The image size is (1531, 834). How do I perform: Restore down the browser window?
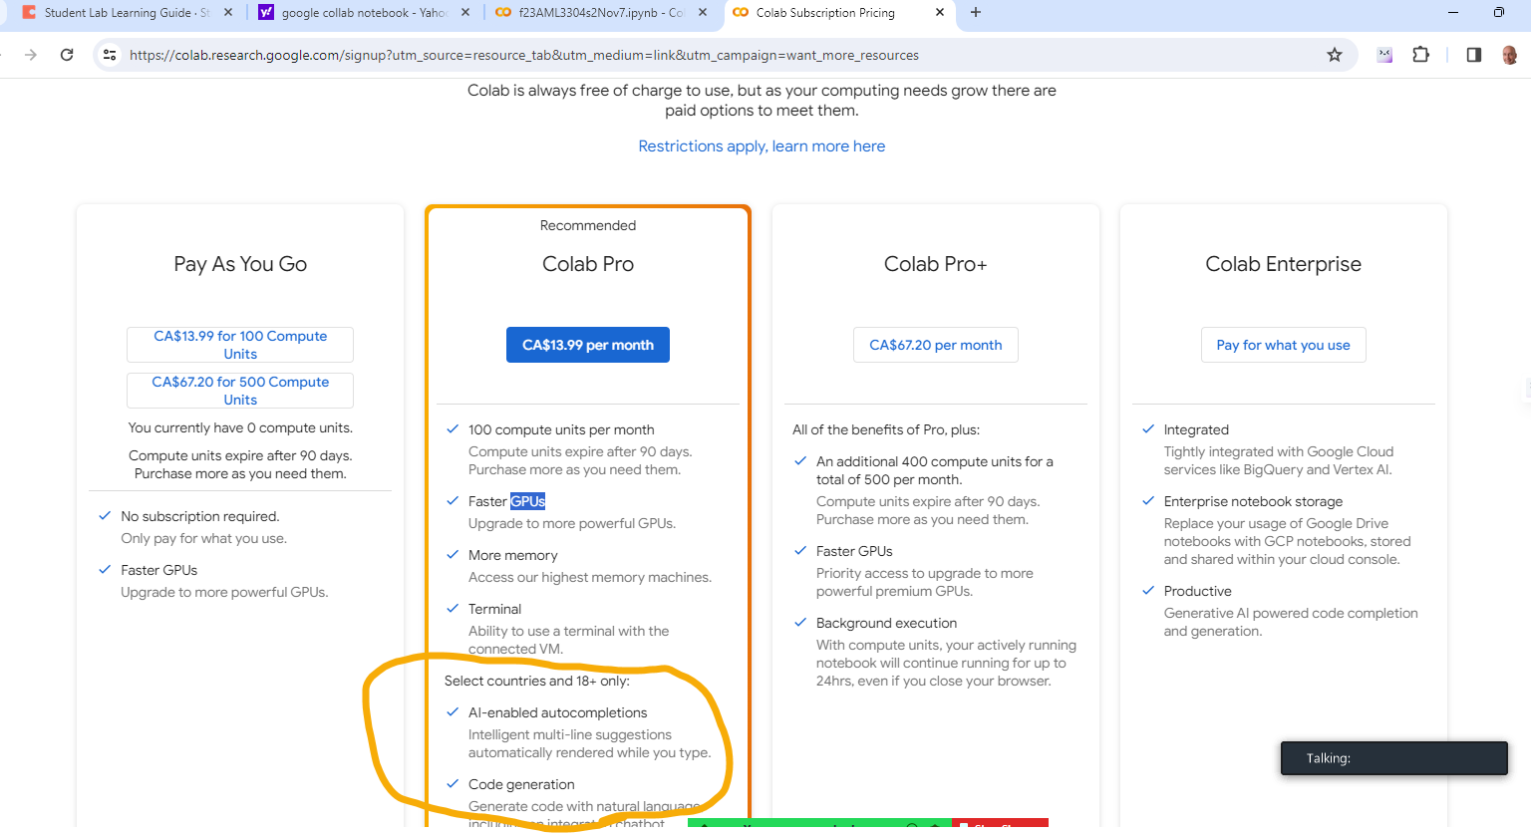pos(1499,12)
